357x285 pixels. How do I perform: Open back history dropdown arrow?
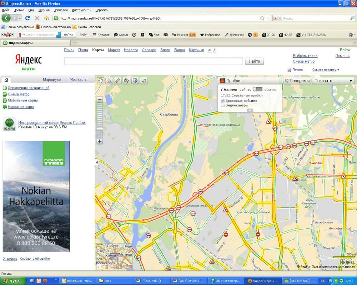[x=20, y=18]
